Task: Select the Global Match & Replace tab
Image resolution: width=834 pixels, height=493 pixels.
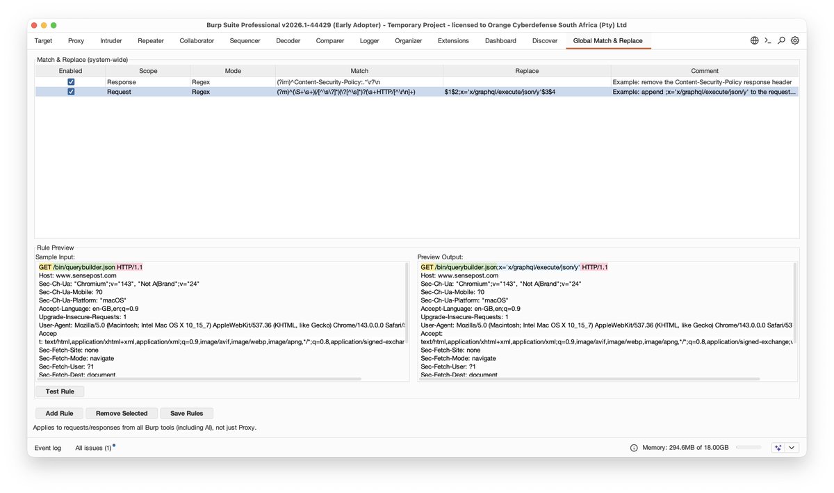Action: pos(608,41)
